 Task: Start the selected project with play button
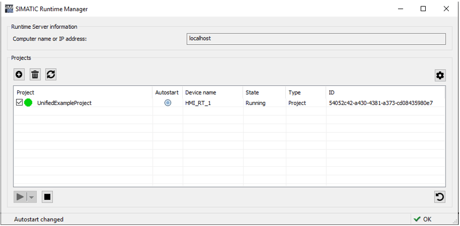pos(20,197)
